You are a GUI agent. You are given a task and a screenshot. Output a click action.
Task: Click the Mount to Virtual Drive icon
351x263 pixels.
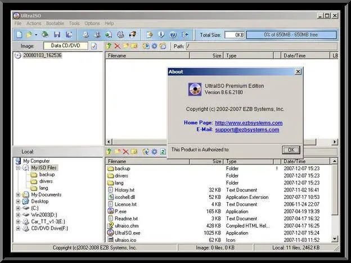(120, 35)
